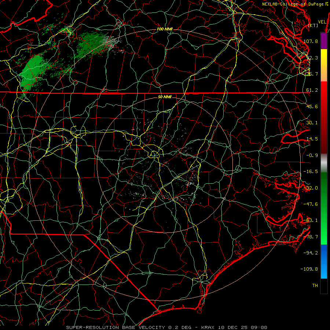
Task: Pick the purple segment of the velocity color bar
Action: click(x=324, y=41)
